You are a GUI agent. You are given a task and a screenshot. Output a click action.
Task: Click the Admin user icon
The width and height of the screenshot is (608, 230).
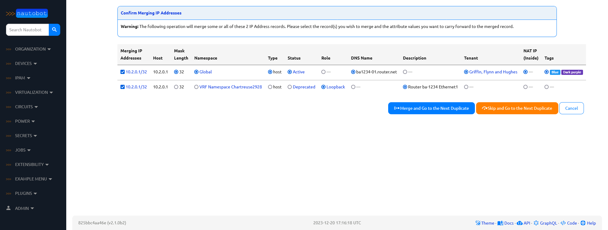8,208
